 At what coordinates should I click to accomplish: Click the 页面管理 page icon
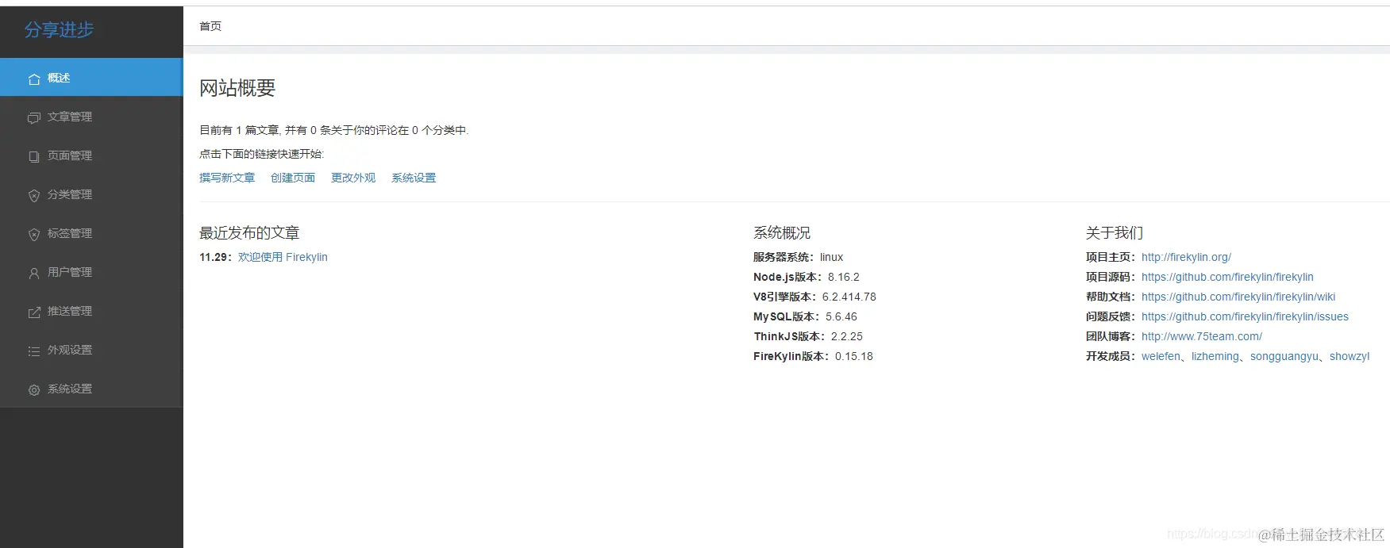tap(34, 156)
